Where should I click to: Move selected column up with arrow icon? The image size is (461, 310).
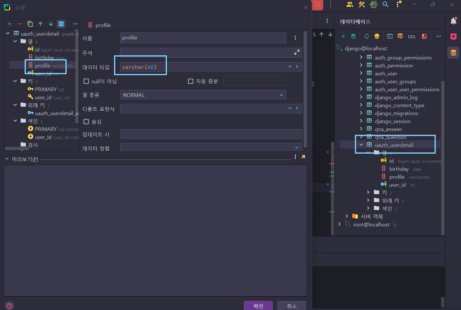point(40,24)
